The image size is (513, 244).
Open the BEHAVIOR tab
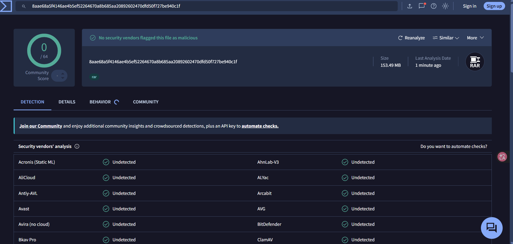(x=100, y=102)
